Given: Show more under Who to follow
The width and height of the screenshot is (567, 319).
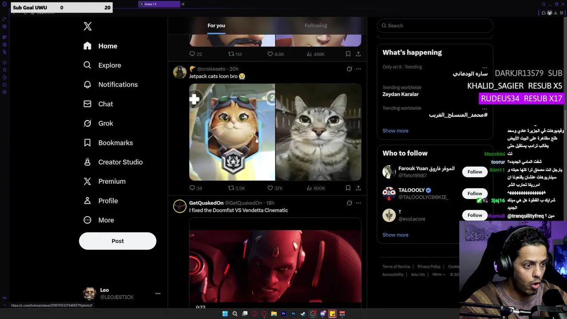Looking at the screenshot, I should (x=395, y=235).
